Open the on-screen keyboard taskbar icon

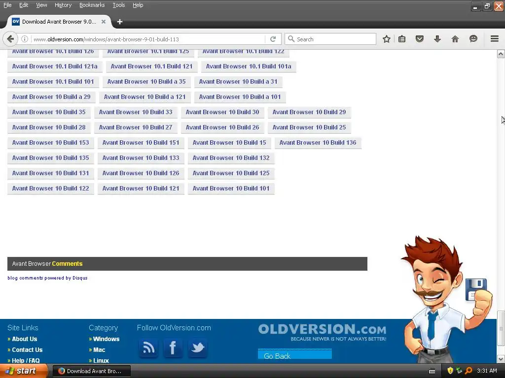[432, 371]
